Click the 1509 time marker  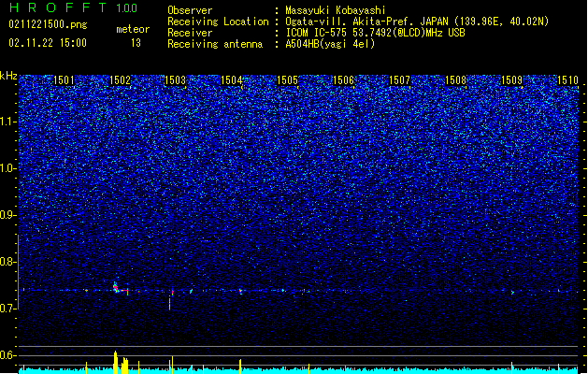(x=512, y=80)
